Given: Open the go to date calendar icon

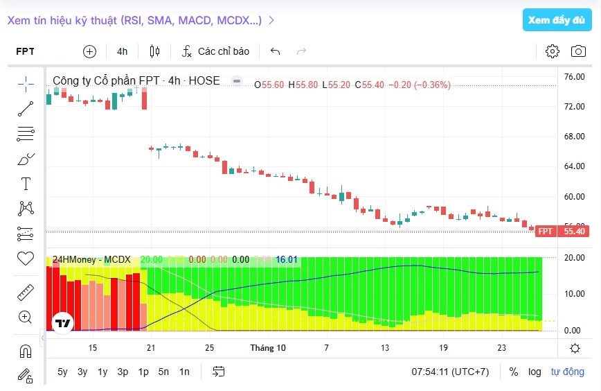Looking at the screenshot, I should tap(219, 372).
